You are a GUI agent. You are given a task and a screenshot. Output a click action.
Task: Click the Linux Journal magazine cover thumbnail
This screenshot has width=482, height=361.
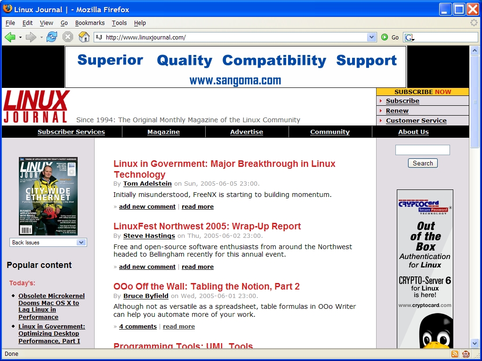pos(48,196)
